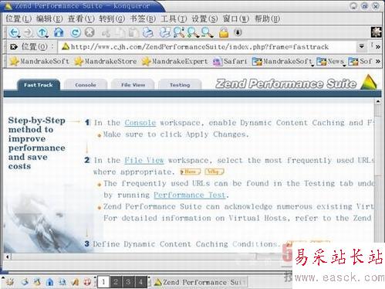This screenshot has width=385, height=289.
Task: Go up one level with Up arrow
Action: coord(42,32)
